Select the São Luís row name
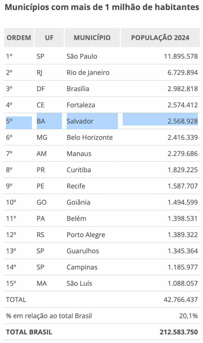Image resolution: width=203 pixels, height=343 pixels. (79, 283)
